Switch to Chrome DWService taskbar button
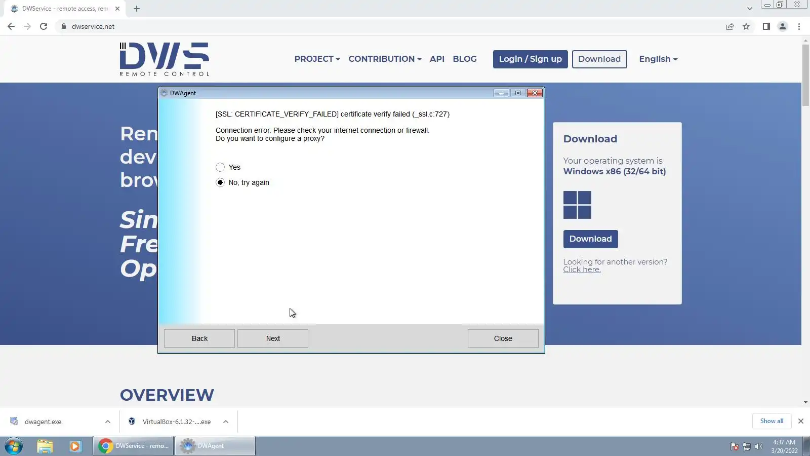 (x=133, y=446)
